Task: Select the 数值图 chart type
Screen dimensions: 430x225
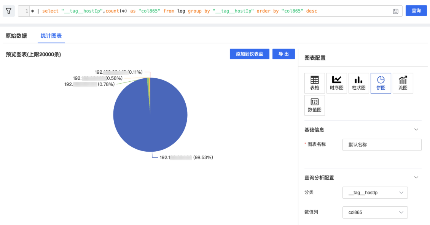Action: pos(315,105)
